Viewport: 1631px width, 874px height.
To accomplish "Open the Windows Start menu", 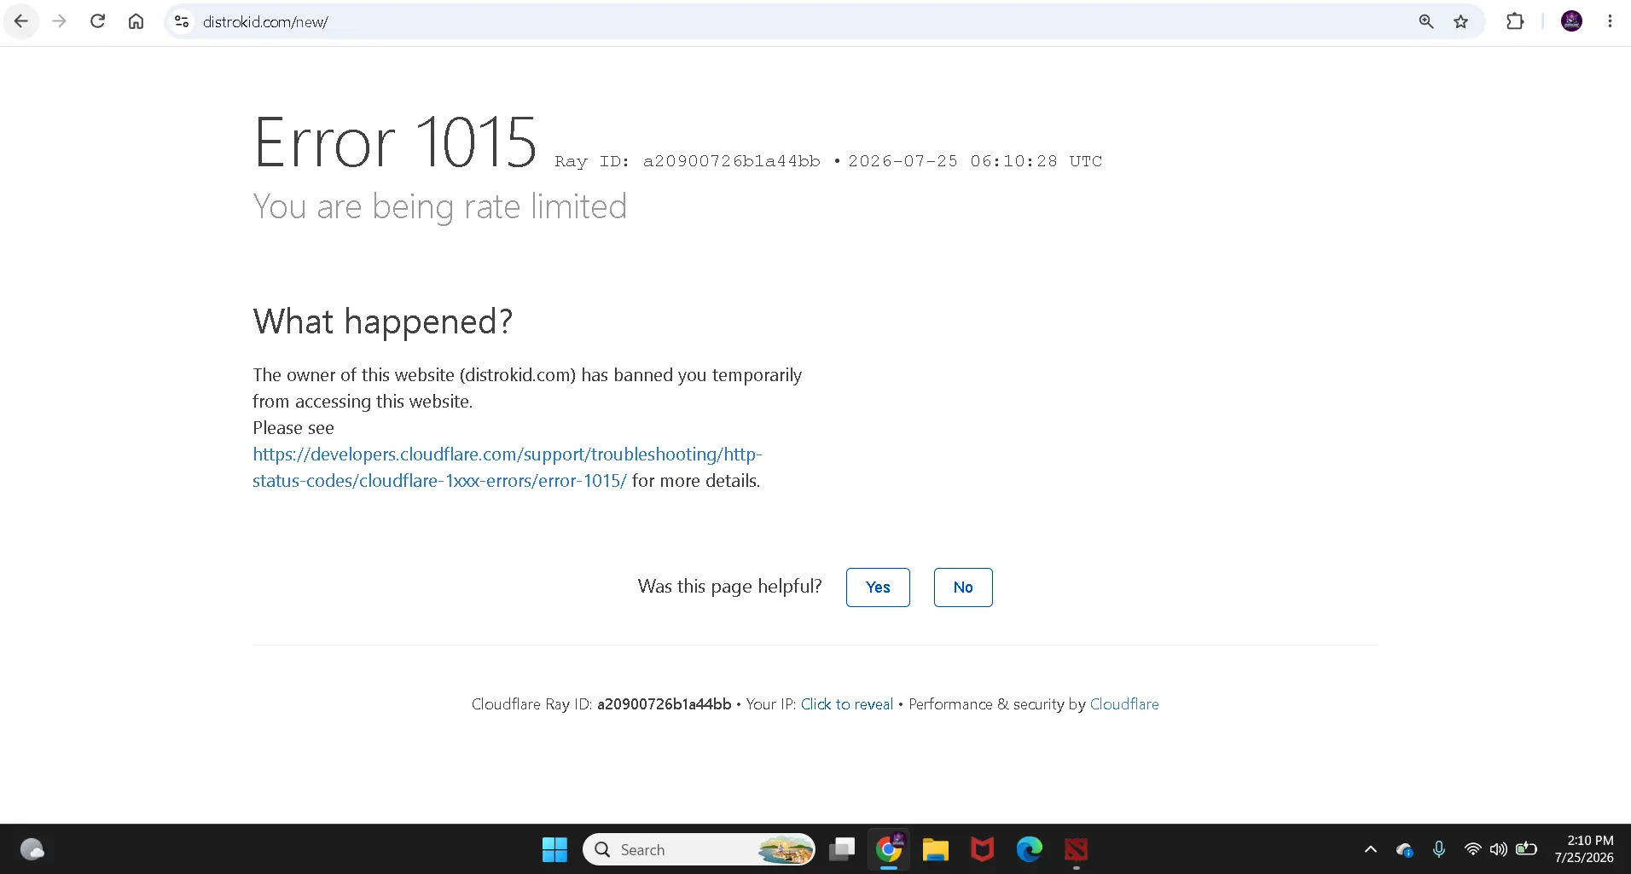I will coord(554,849).
